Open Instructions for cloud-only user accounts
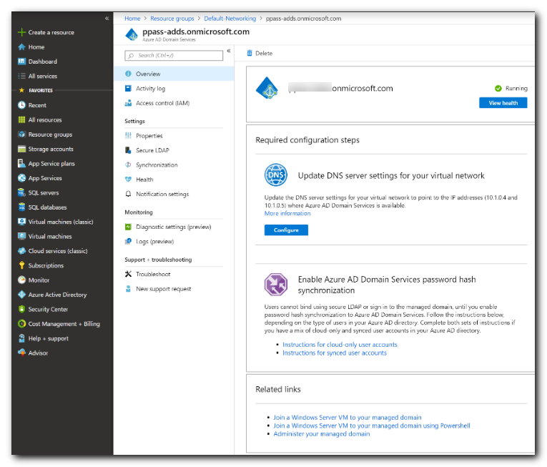The width and height of the screenshot is (547, 467). pos(340,345)
